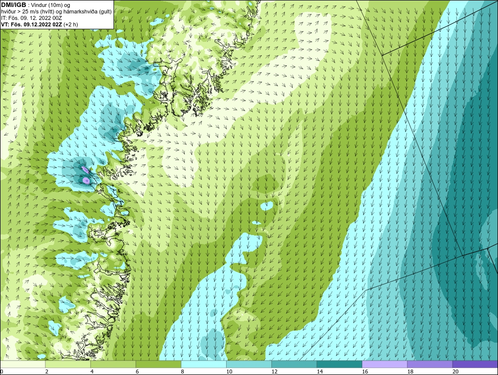
Task: Click the '(+2 h)' forecast offset text
Action: point(71,24)
